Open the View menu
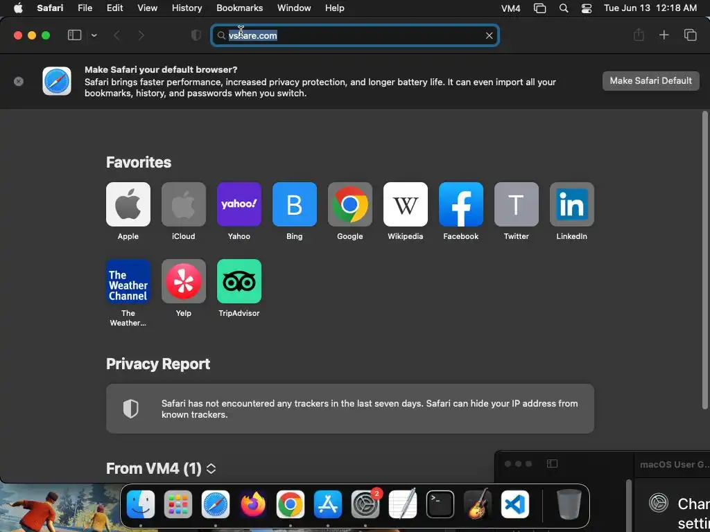The image size is (710, 532). 147,8
